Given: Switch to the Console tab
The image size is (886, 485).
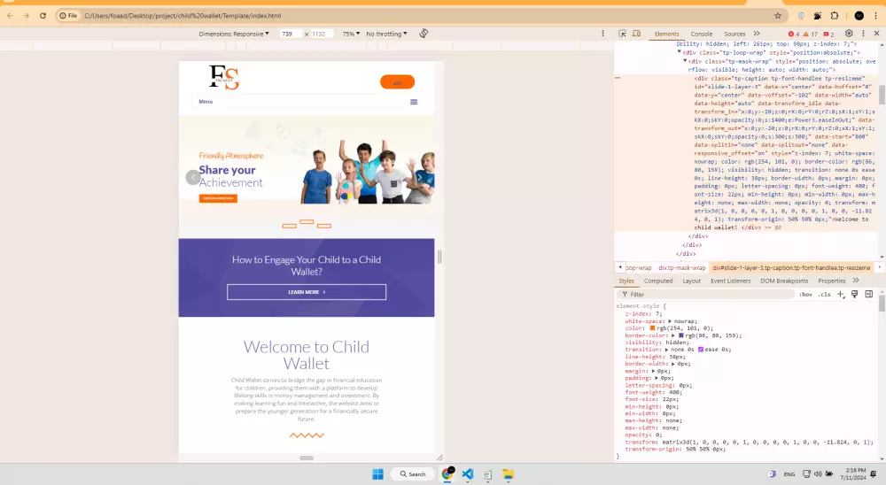Looking at the screenshot, I should click(x=701, y=34).
